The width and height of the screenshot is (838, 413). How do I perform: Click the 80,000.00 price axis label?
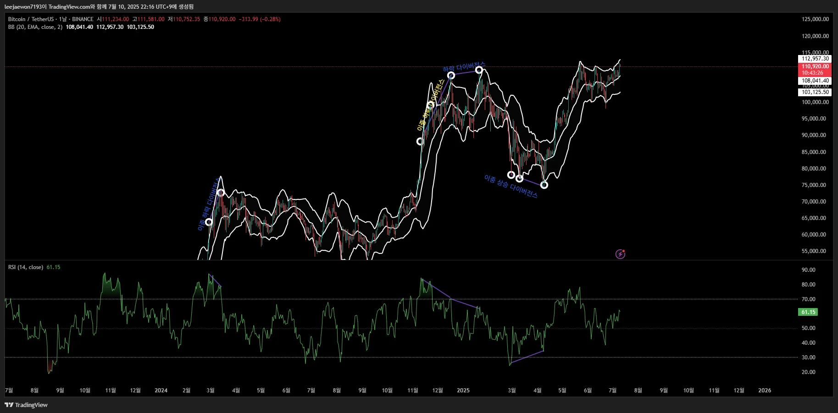[814, 169]
